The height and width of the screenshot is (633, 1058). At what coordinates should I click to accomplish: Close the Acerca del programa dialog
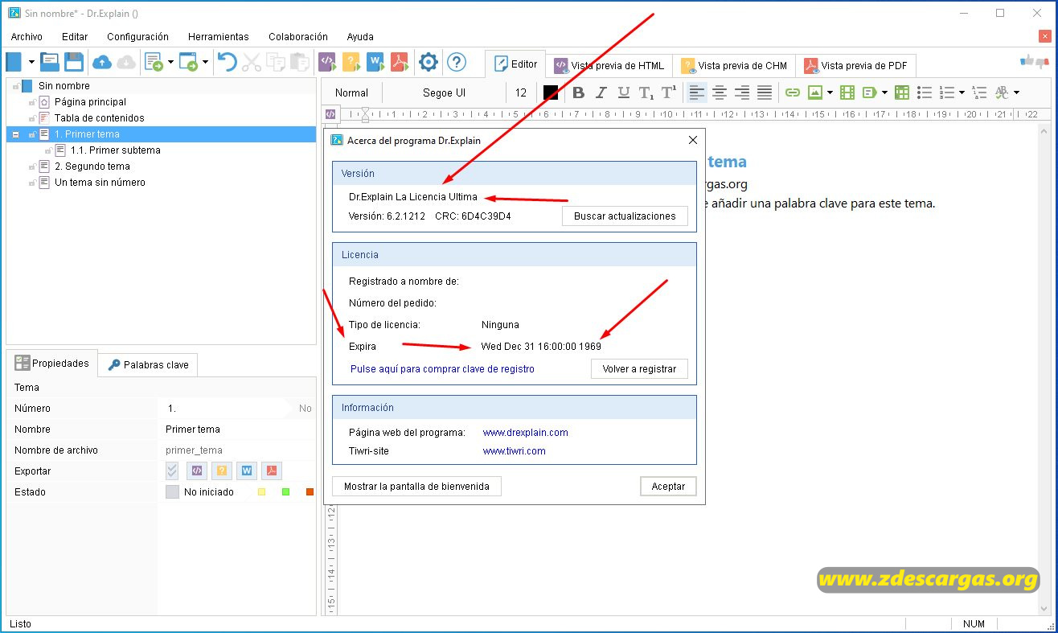(693, 140)
